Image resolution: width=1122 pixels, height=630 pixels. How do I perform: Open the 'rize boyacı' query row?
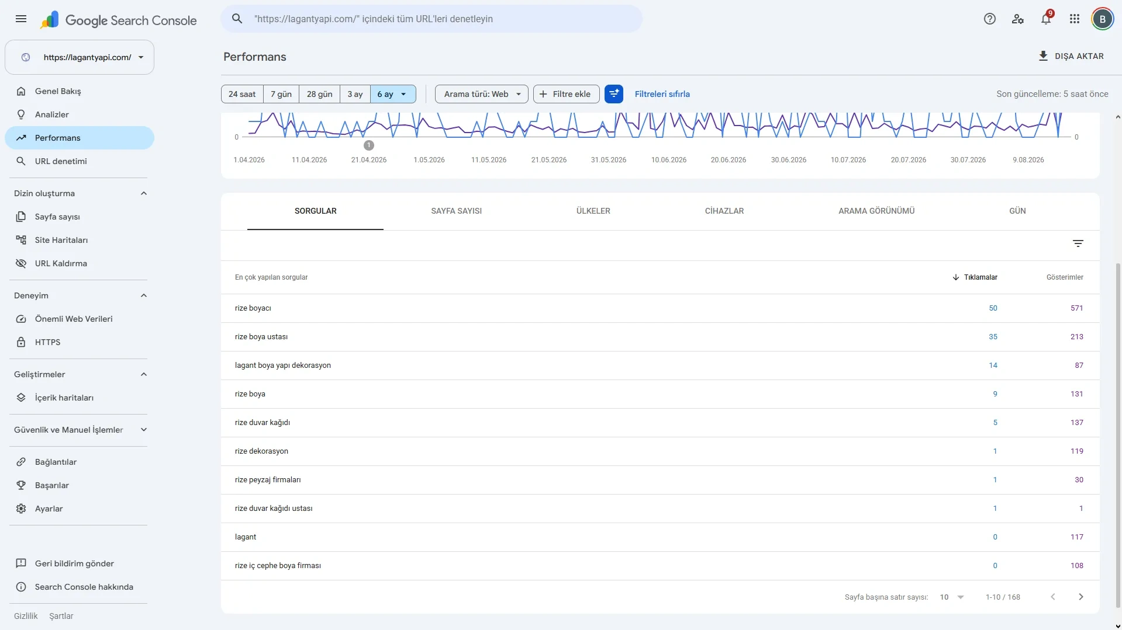660,308
